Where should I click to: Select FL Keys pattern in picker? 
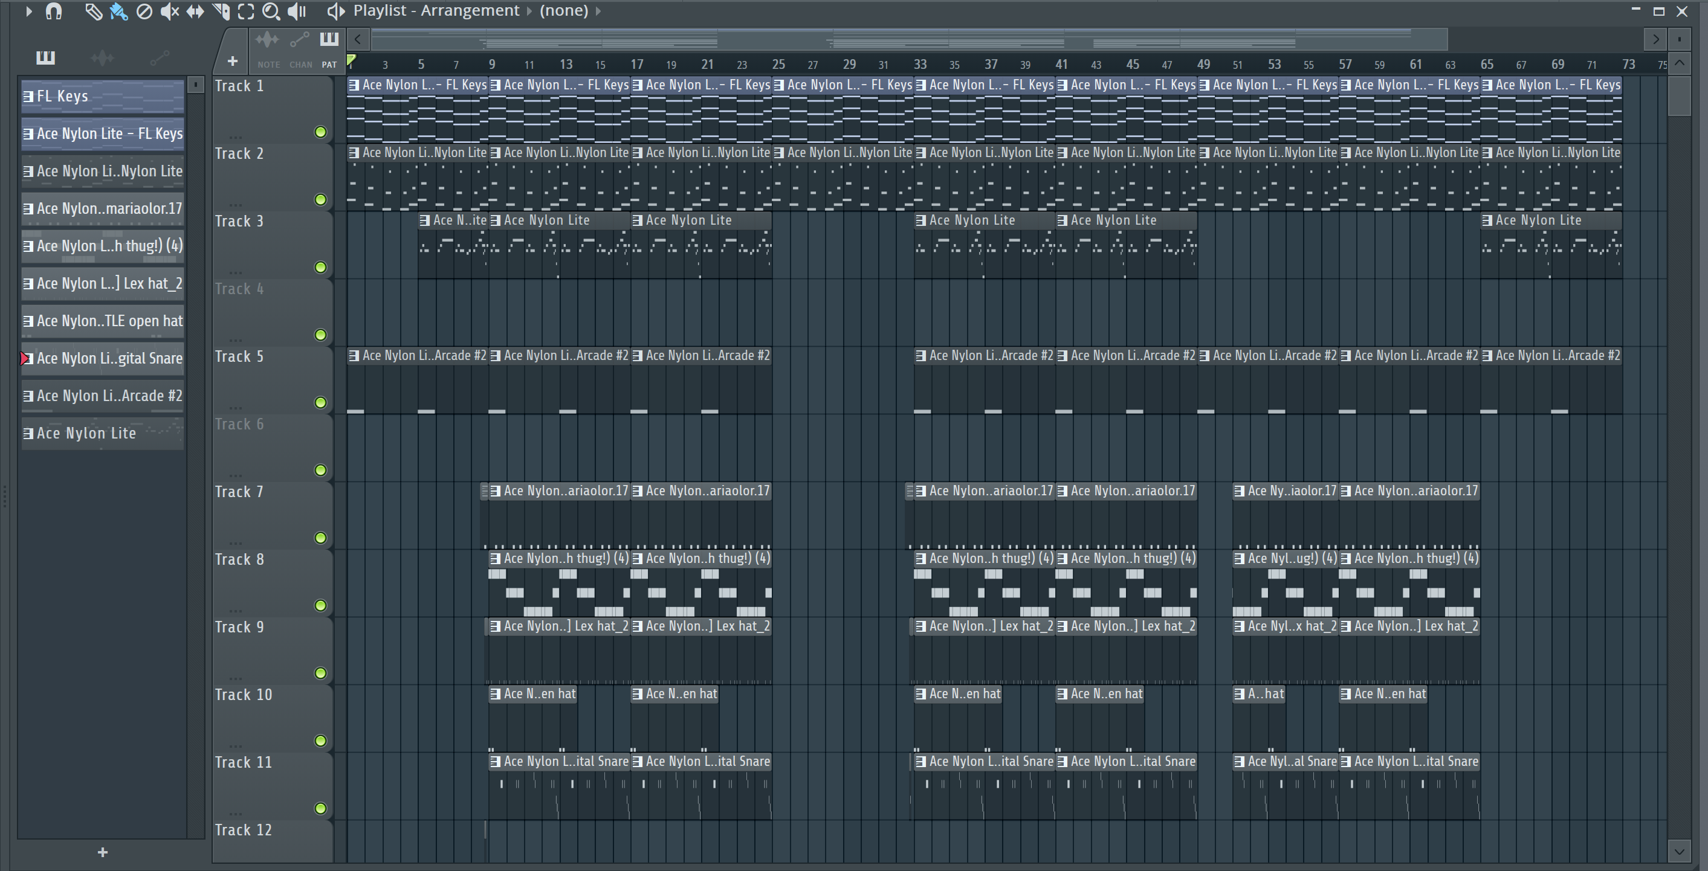(x=103, y=96)
